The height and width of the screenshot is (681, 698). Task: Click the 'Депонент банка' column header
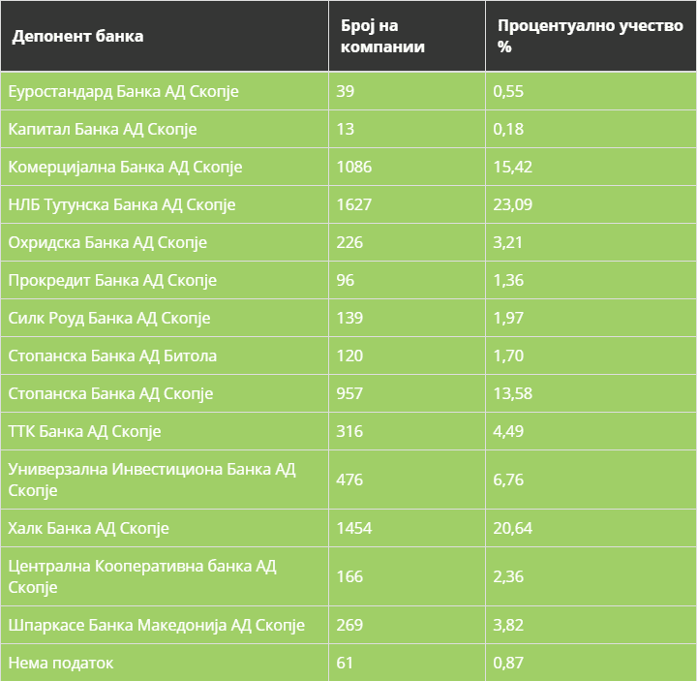165,36
